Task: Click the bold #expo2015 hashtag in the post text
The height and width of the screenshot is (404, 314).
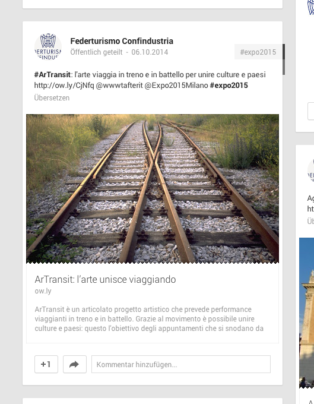Action: coord(229,86)
